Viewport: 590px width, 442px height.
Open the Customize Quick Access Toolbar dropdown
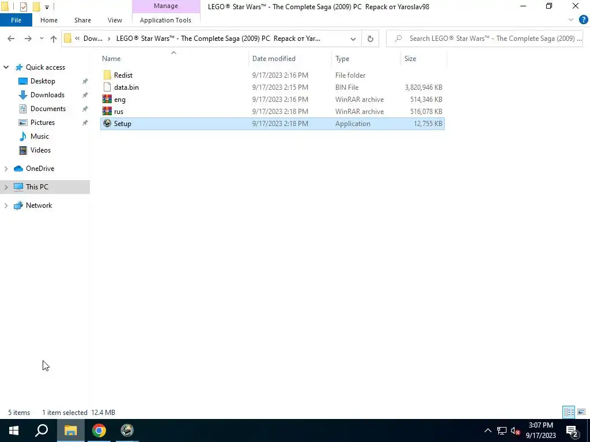(47, 7)
